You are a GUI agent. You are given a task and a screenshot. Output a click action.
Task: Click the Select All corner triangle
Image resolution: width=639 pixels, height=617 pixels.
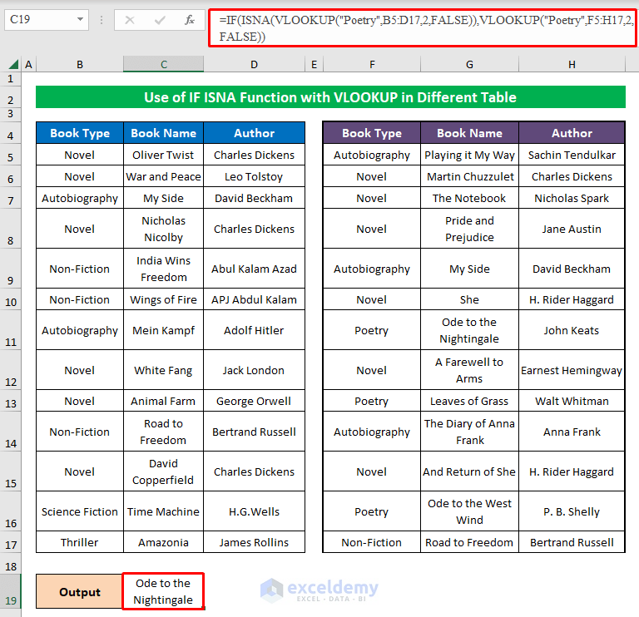click(x=13, y=64)
